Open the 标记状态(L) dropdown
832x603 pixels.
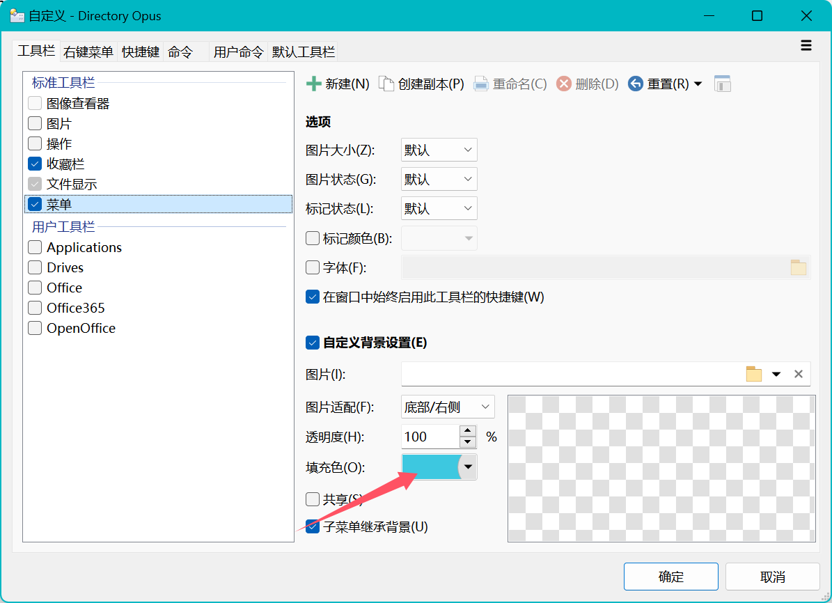pos(439,208)
